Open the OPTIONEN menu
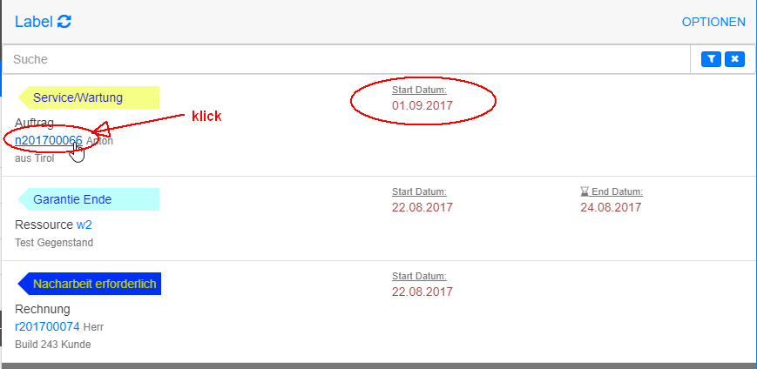This screenshot has height=369, width=757. pyautogui.click(x=713, y=22)
